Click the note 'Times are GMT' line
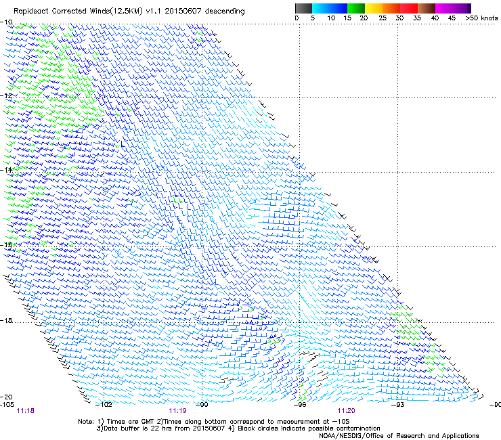 (214, 422)
